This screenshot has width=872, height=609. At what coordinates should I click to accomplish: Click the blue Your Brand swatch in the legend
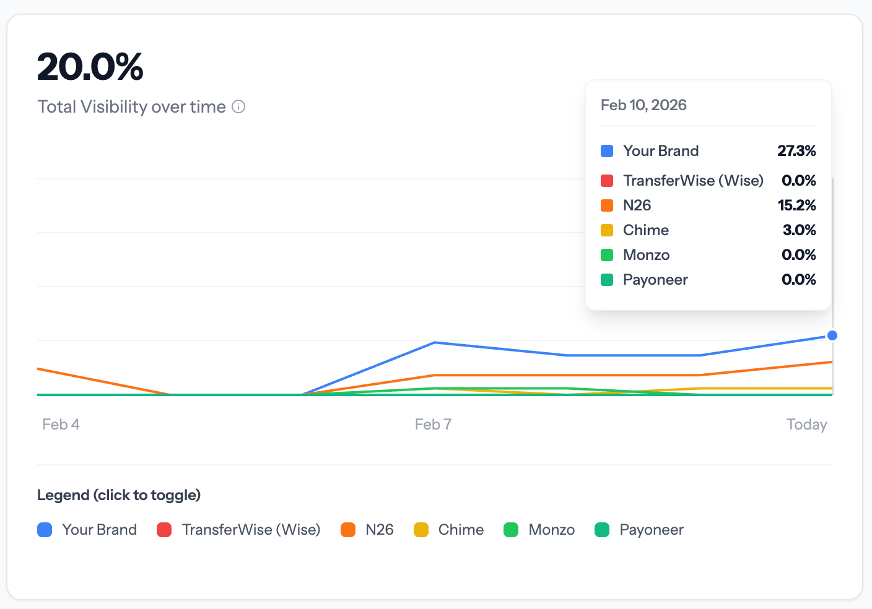[x=45, y=530]
